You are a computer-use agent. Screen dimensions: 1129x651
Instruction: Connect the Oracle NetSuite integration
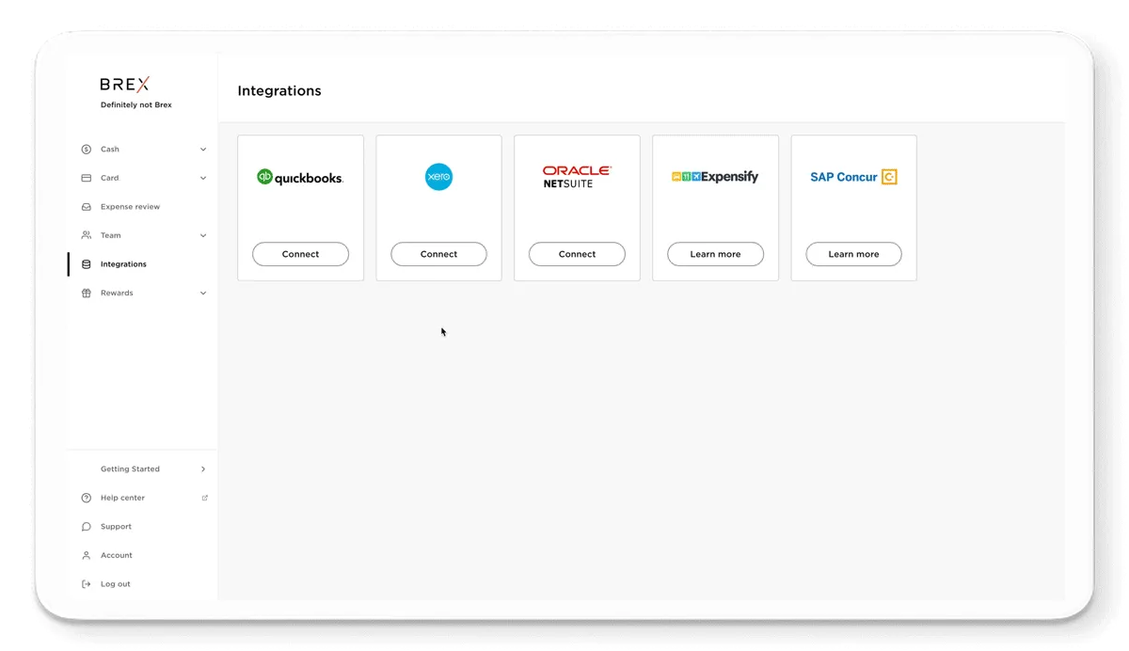point(577,254)
